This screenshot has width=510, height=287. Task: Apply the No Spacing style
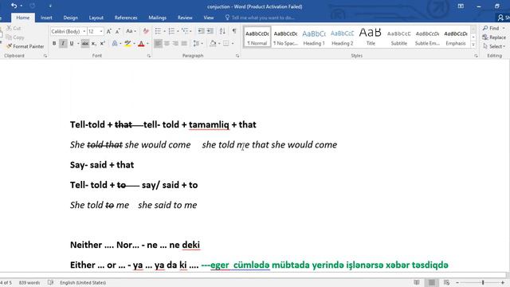pos(285,37)
